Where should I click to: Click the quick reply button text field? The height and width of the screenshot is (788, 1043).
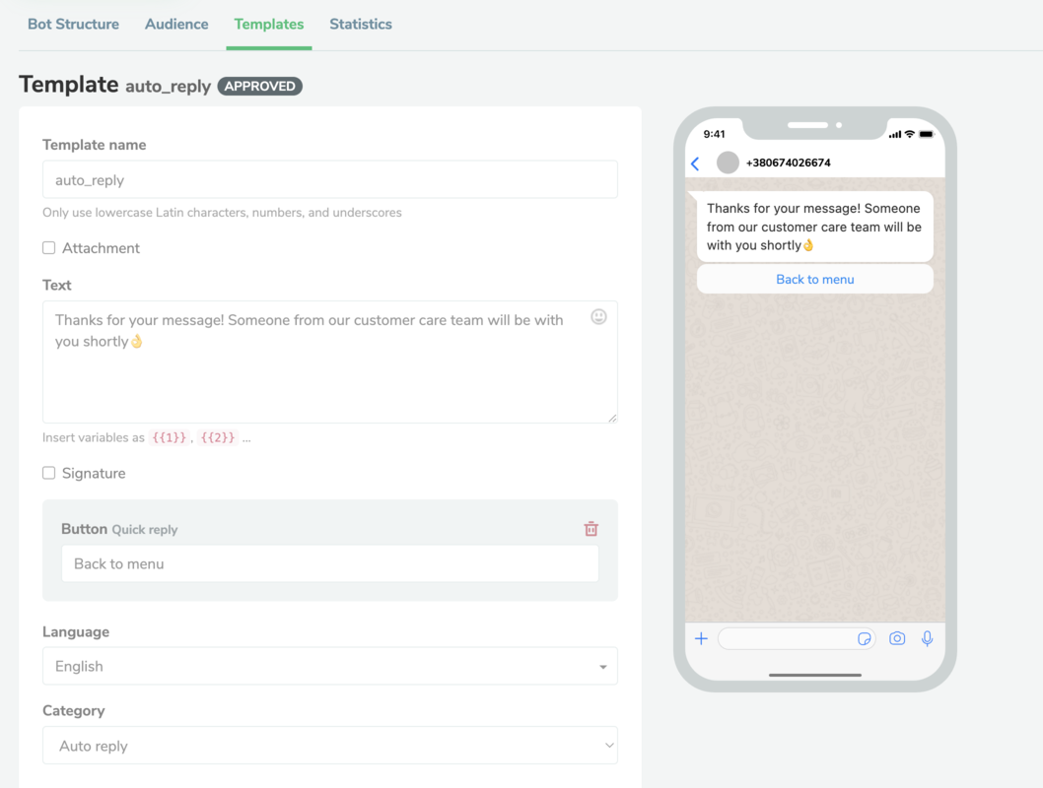point(329,563)
